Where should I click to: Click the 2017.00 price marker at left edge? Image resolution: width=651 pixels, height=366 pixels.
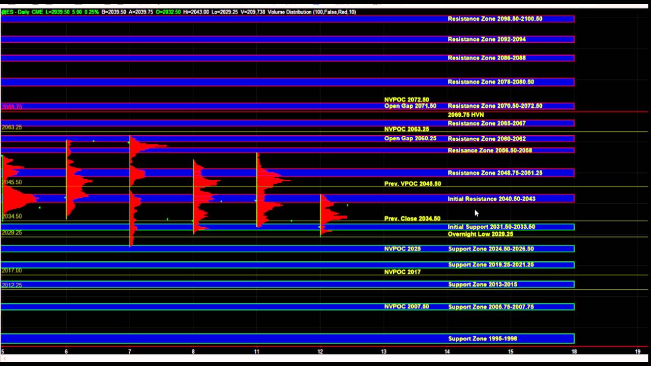pyautogui.click(x=12, y=271)
